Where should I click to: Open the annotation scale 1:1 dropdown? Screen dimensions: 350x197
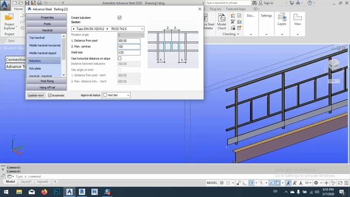point(308,183)
